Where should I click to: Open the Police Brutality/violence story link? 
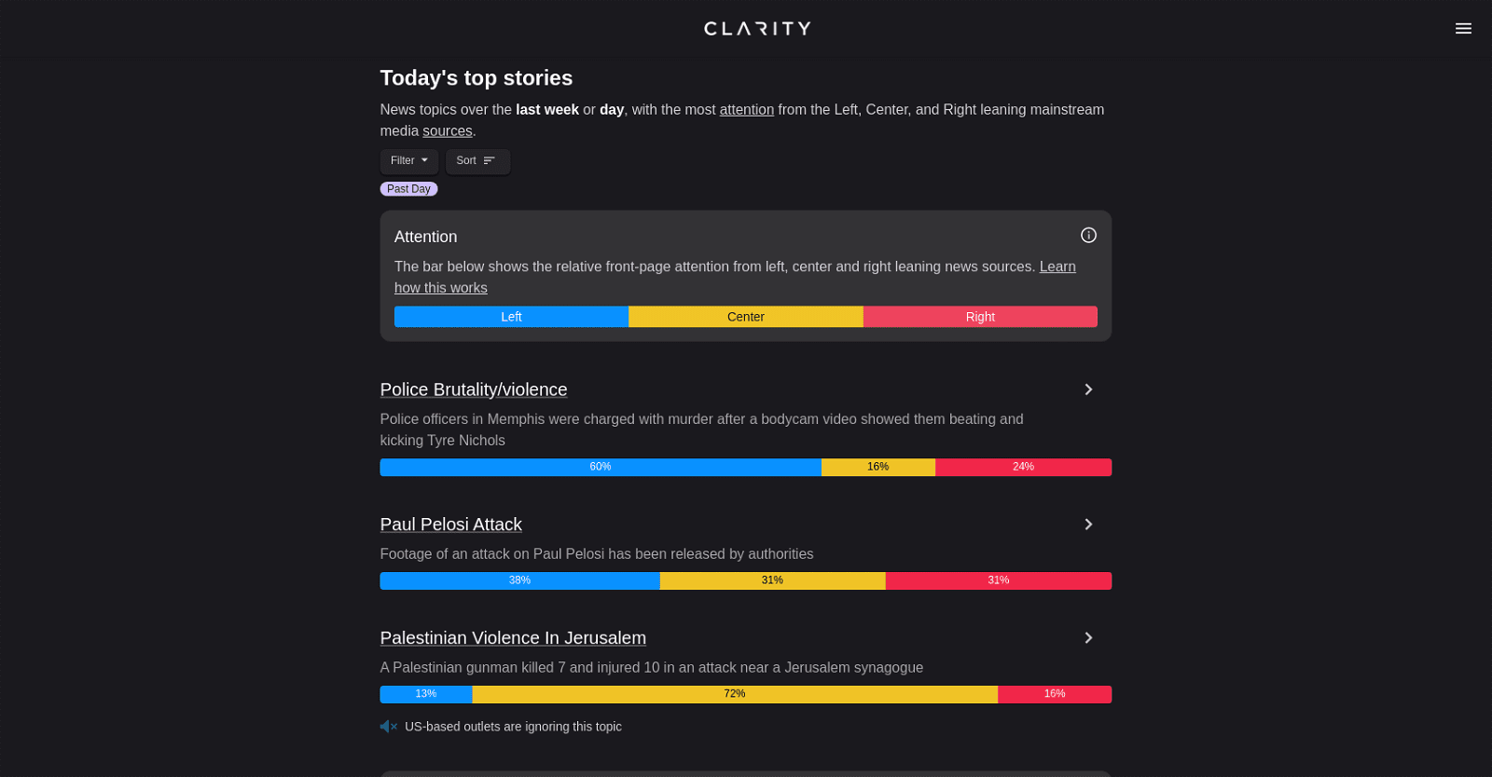click(x=473, y=389)
